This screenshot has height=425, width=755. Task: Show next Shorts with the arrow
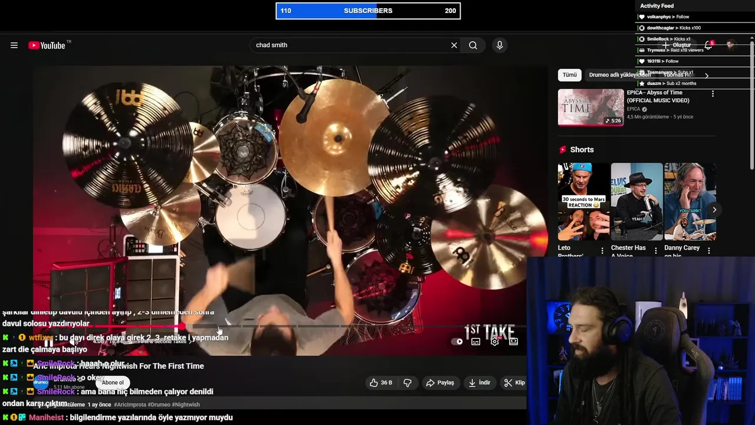click(x=714, y=210)
